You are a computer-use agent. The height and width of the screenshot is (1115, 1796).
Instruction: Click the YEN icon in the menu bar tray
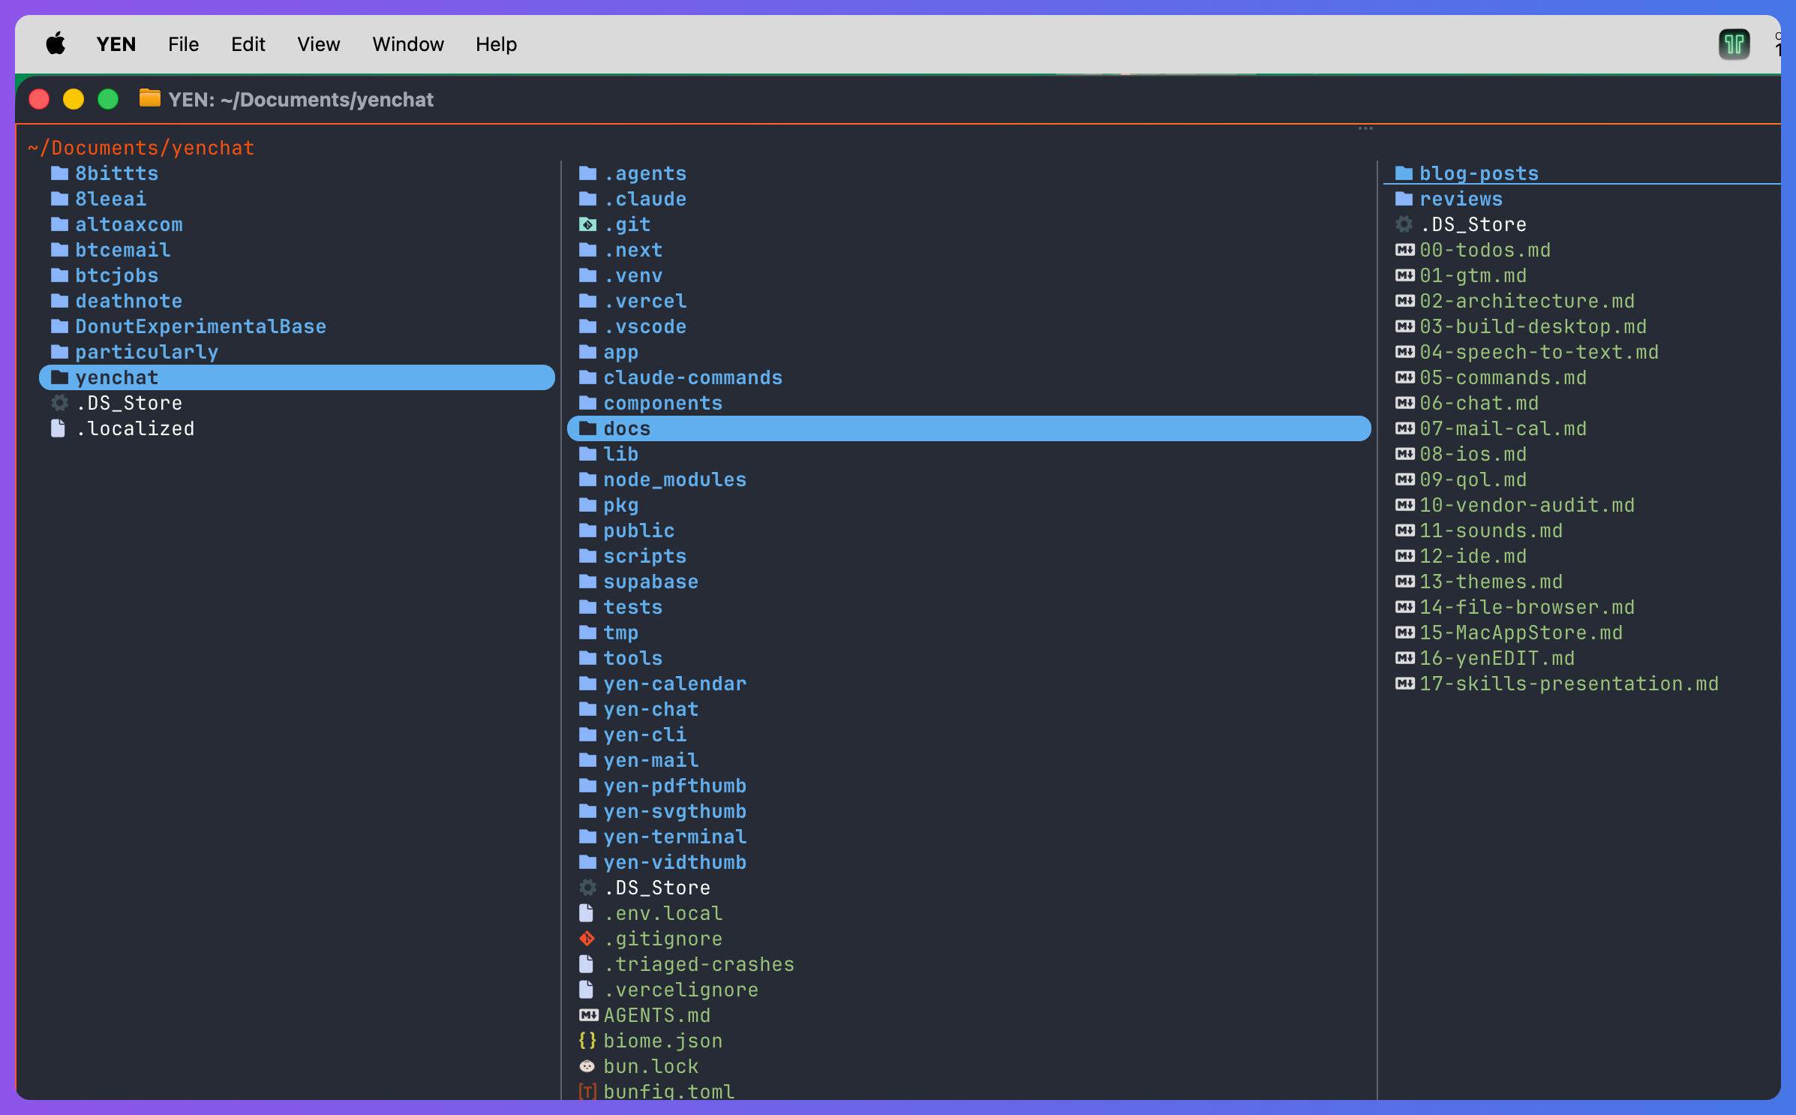(1734, 44)
